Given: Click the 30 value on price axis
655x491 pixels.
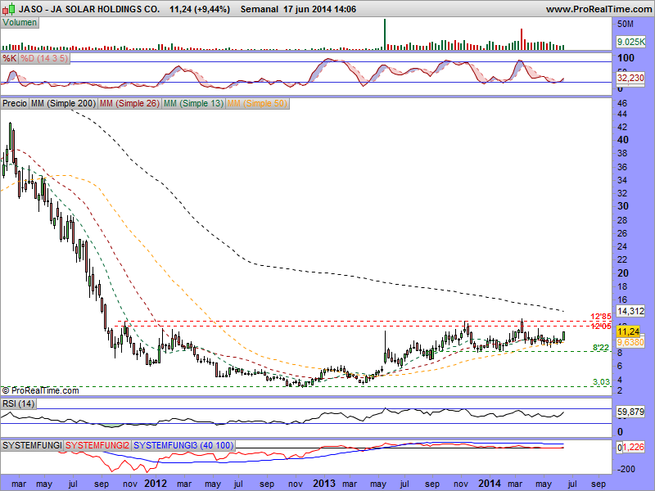Looking at the screenshot, I should [623, 206].
